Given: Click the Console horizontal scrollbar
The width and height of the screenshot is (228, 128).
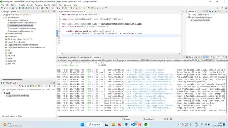Looking at the screenshot, I should pos(93,116).
